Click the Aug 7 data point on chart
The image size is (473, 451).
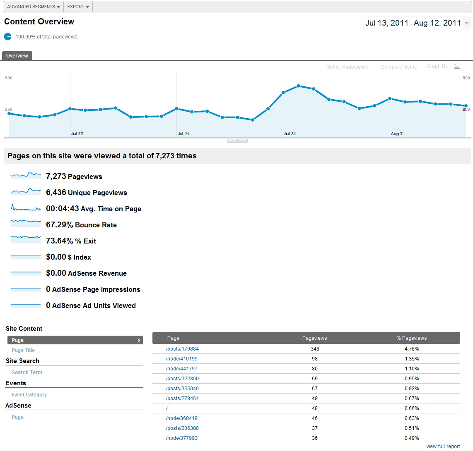390,98
